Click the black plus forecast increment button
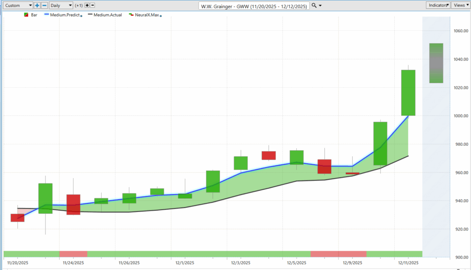This screenshot has width=471, height=270. [x=87, y=5]
